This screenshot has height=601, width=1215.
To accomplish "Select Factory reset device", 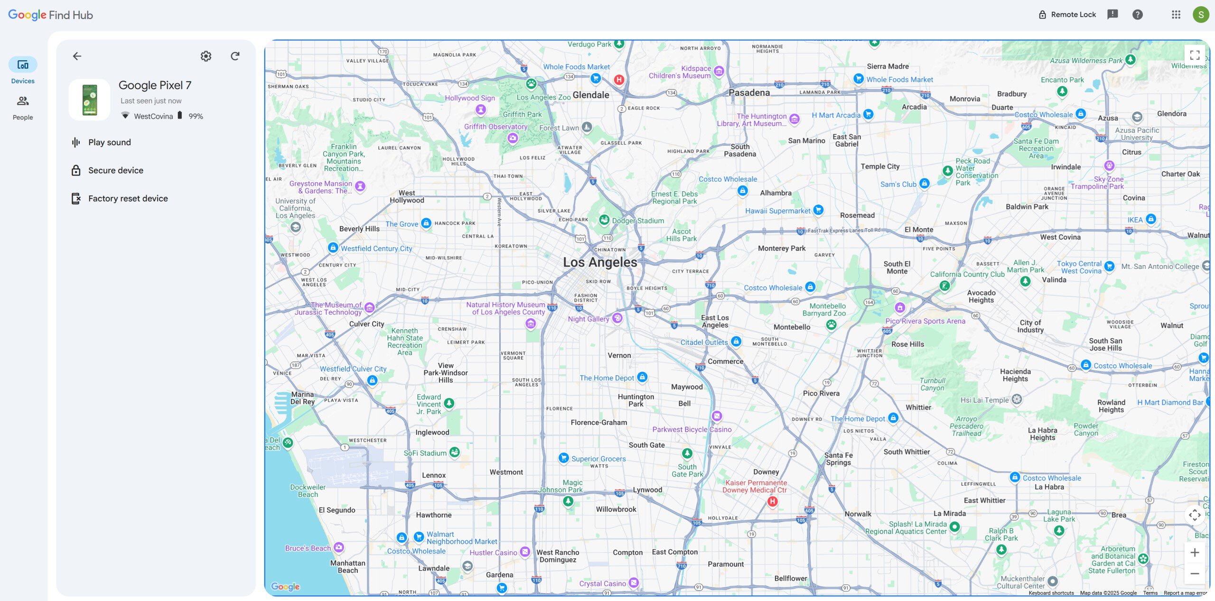I will coord(128,199).
